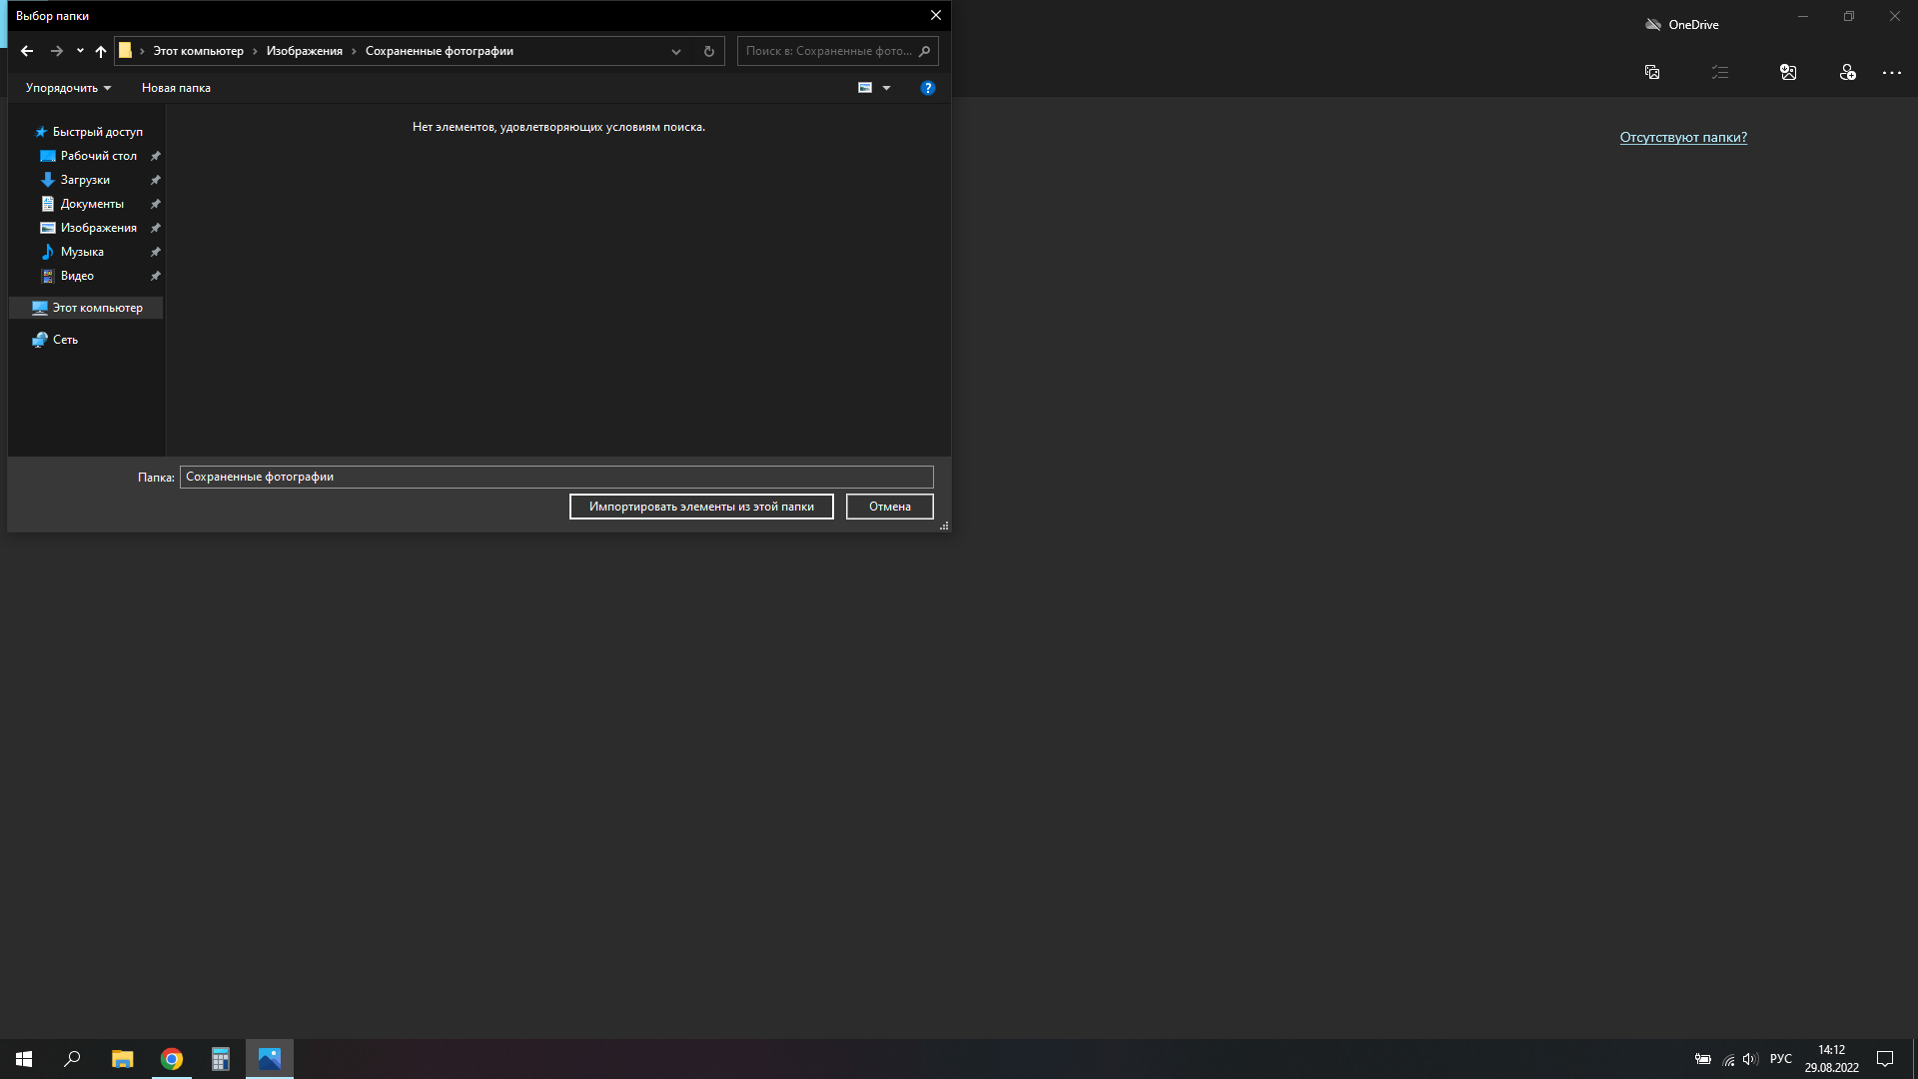Screen dimensions: 1918x1079
Task: Click the pin icon next to Загрузки
Action: point(156,180)
